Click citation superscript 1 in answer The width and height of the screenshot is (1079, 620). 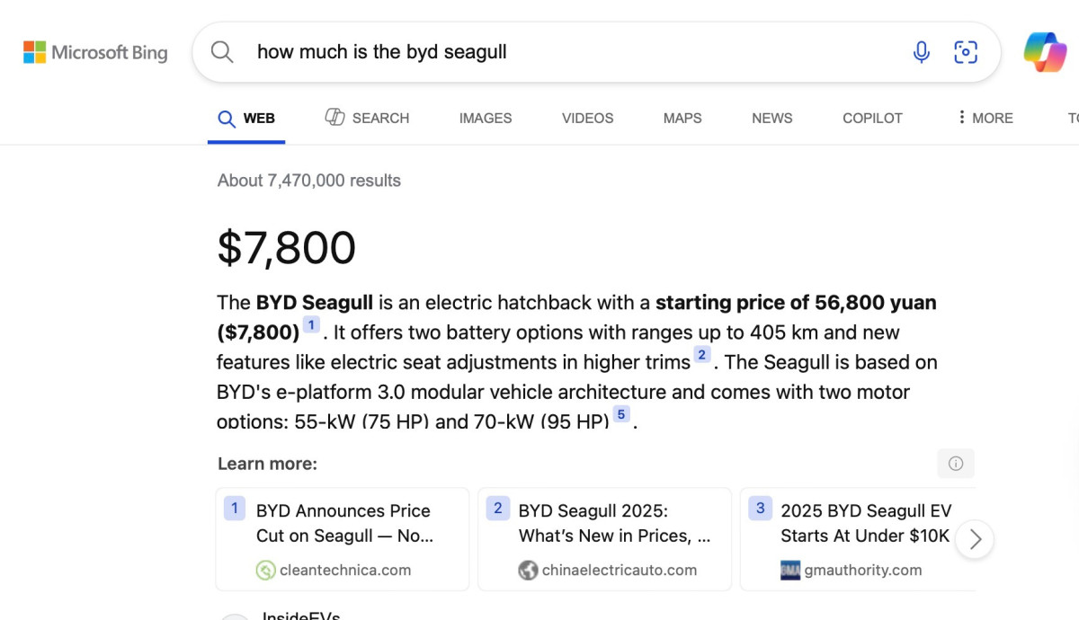point(311,325)
